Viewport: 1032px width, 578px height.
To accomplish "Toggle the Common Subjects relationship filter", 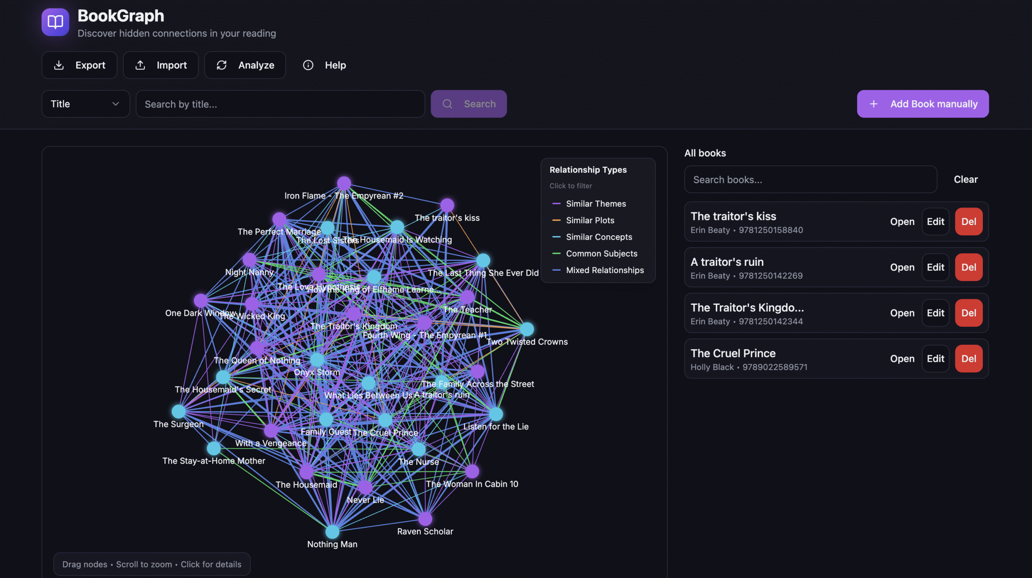I will (601, 254).
